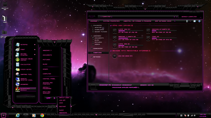Click the Help icon in Explorer toolbar
Screen dimensions: 211x118
[x=199, y=21]
